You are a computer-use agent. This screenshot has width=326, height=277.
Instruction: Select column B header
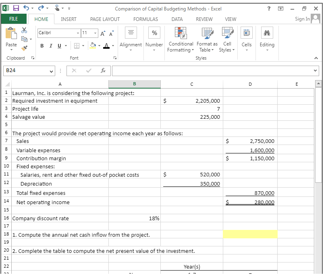135,84
